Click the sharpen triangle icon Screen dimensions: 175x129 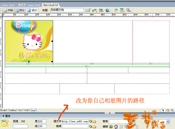[x=137, y=127]
